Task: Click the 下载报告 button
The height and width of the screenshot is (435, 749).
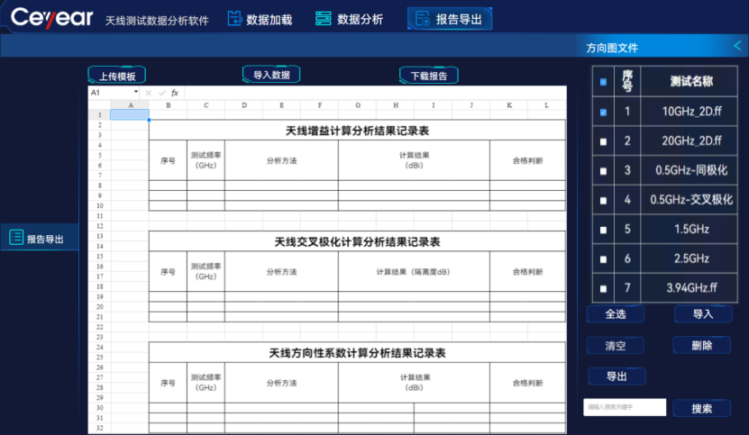Action: (429, 76)
